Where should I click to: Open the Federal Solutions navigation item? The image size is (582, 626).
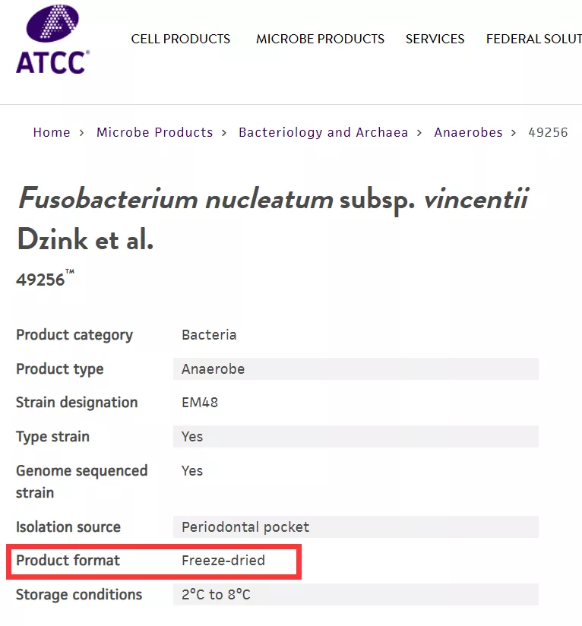point(533,39)
